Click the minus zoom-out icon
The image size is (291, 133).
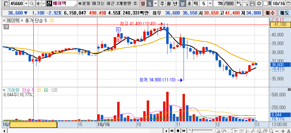click(277, 131)
